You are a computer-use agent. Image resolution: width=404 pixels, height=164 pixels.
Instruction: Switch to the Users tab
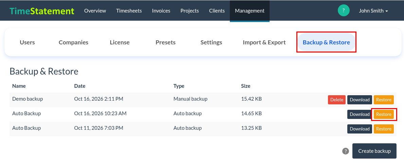[x=27, y=42]
